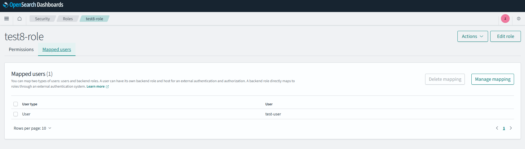Go to next page arrow
This screenshot has width=525, height=149.
click(x=511, y=128)
